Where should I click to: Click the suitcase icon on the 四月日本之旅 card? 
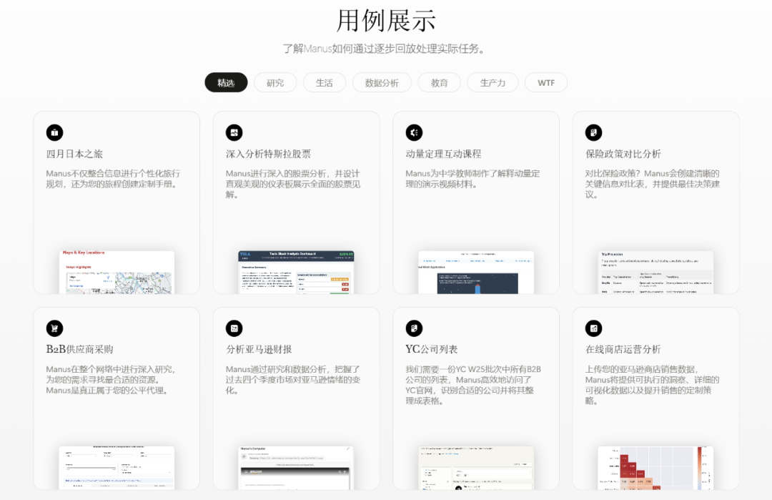(54, 132)
